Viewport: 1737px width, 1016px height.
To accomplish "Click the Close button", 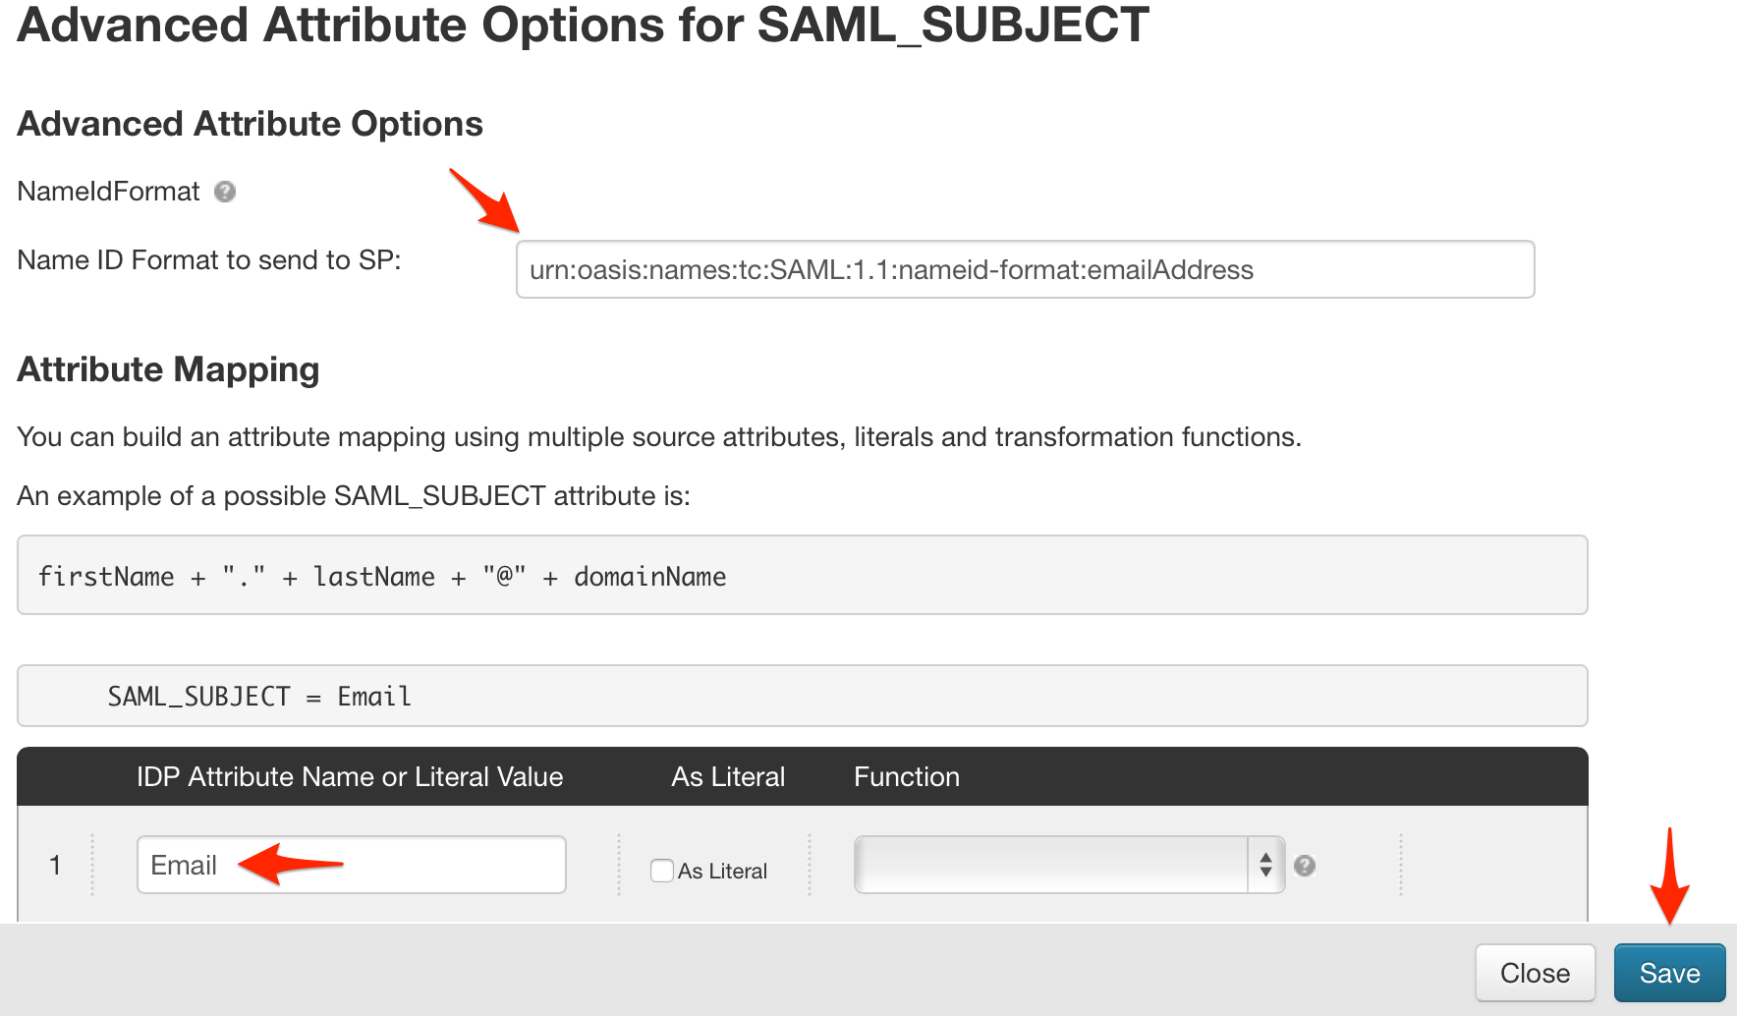I will (1535, 973).
